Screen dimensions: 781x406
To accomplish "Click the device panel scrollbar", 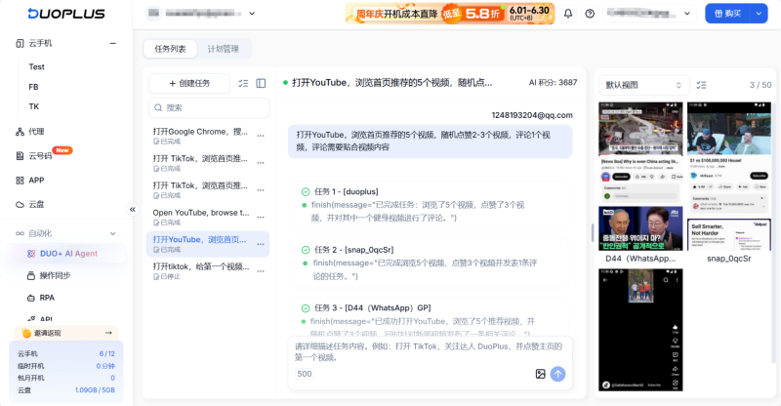I will tap(773, 231).
